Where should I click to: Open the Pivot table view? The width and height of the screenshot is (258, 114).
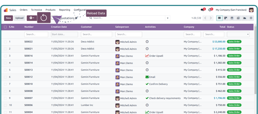(x=238, y=18)
